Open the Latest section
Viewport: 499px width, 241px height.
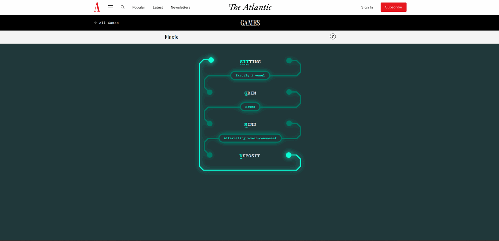coord(158,7)
